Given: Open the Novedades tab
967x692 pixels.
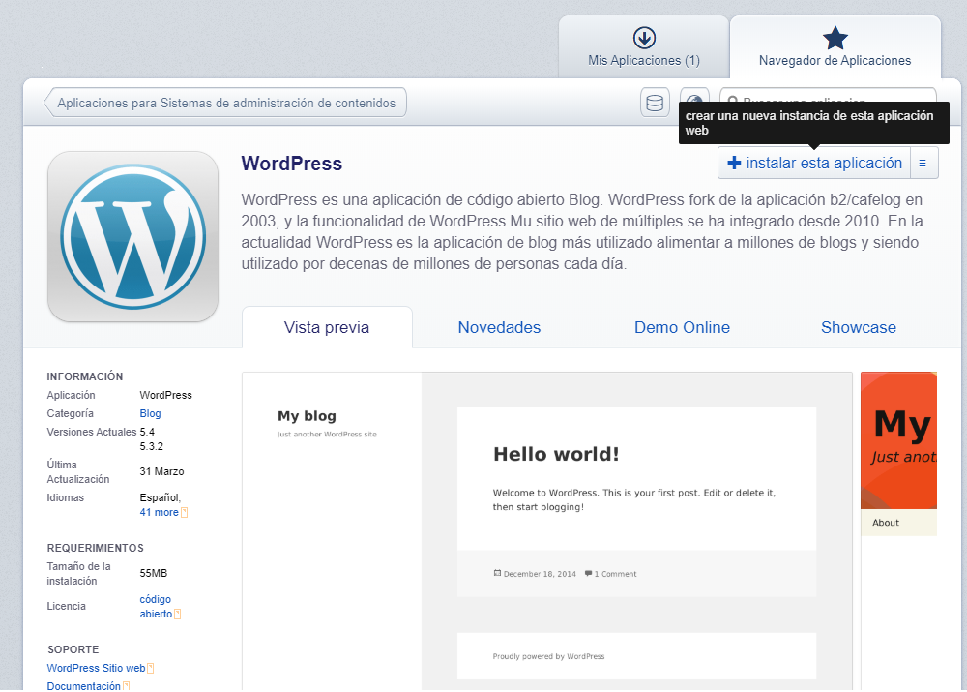Looking at the screenshot, I should tap(499, 327).
